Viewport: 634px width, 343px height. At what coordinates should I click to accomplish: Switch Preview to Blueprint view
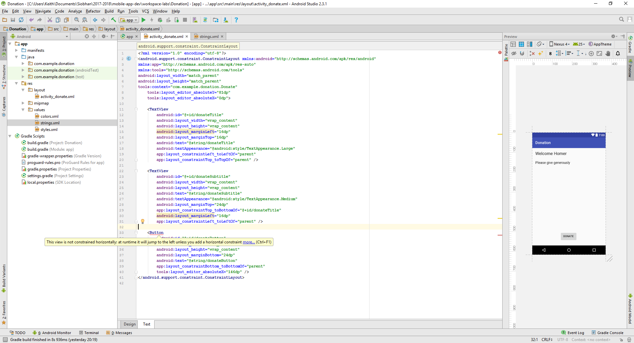point(521,44)
